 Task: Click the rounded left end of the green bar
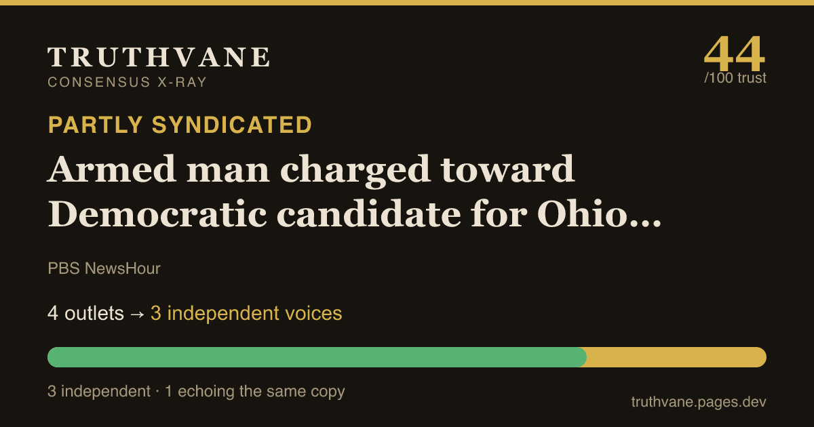[x=54, y=357]
